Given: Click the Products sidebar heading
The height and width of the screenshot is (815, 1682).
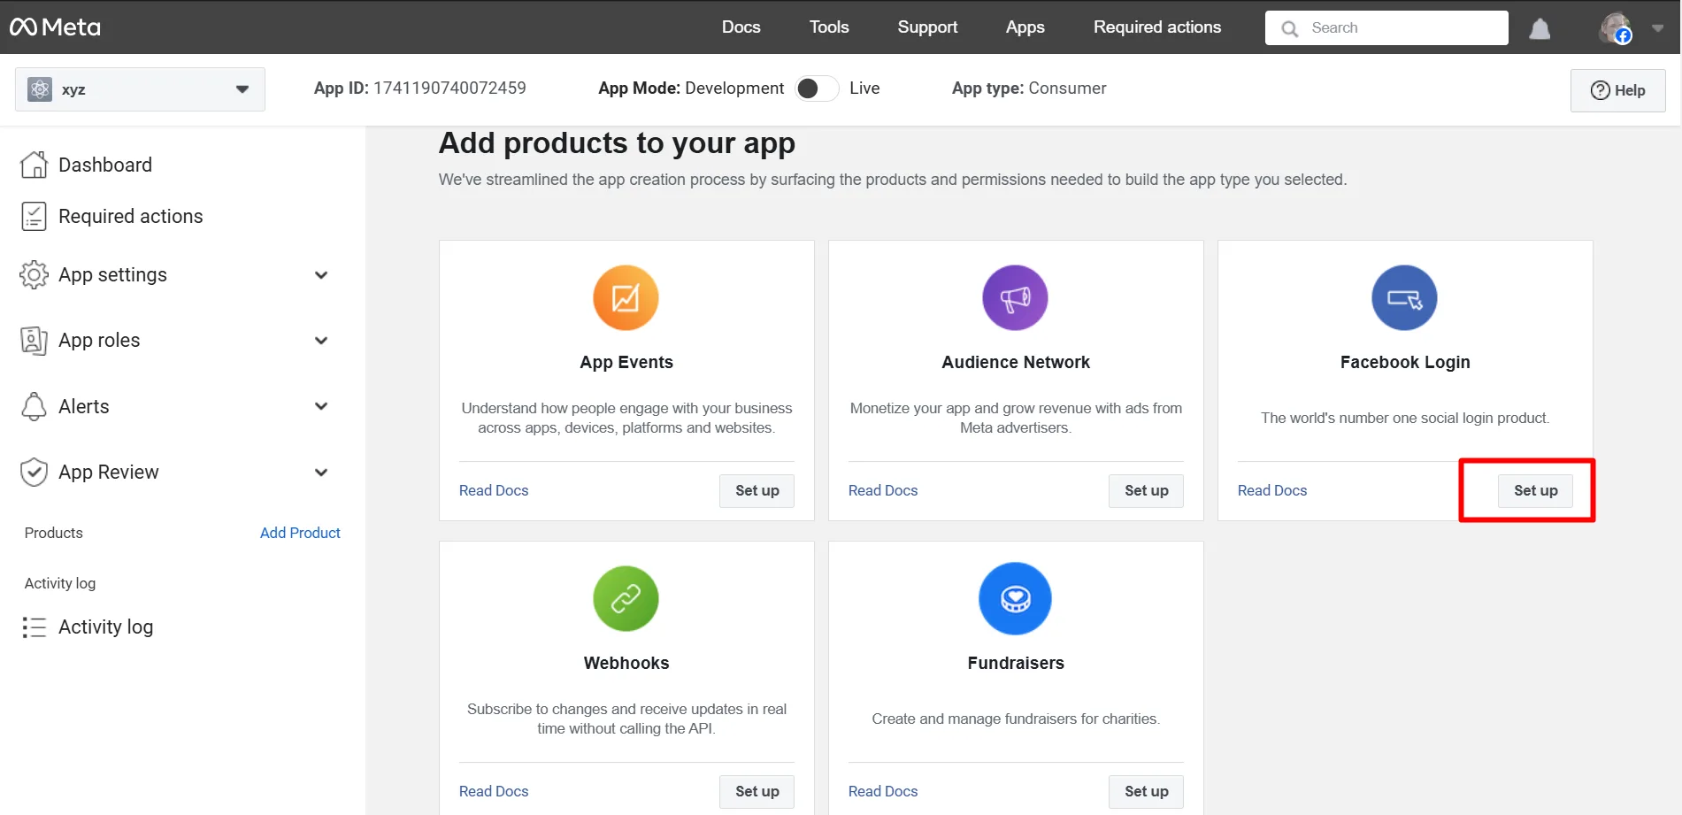Looking at the screenshot, I should [x=54, y=533].
